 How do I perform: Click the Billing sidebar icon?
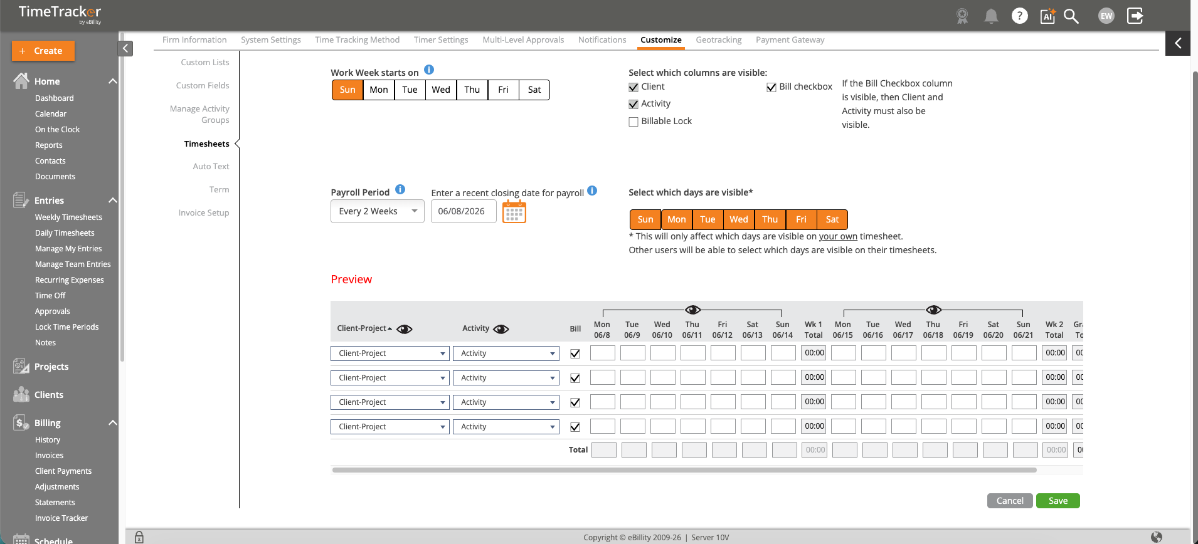click(x=21, y=422)
